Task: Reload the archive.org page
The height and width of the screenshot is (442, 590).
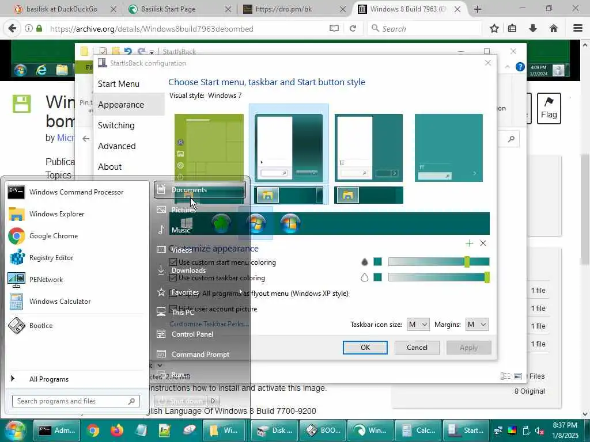Action: click(353, 28)
